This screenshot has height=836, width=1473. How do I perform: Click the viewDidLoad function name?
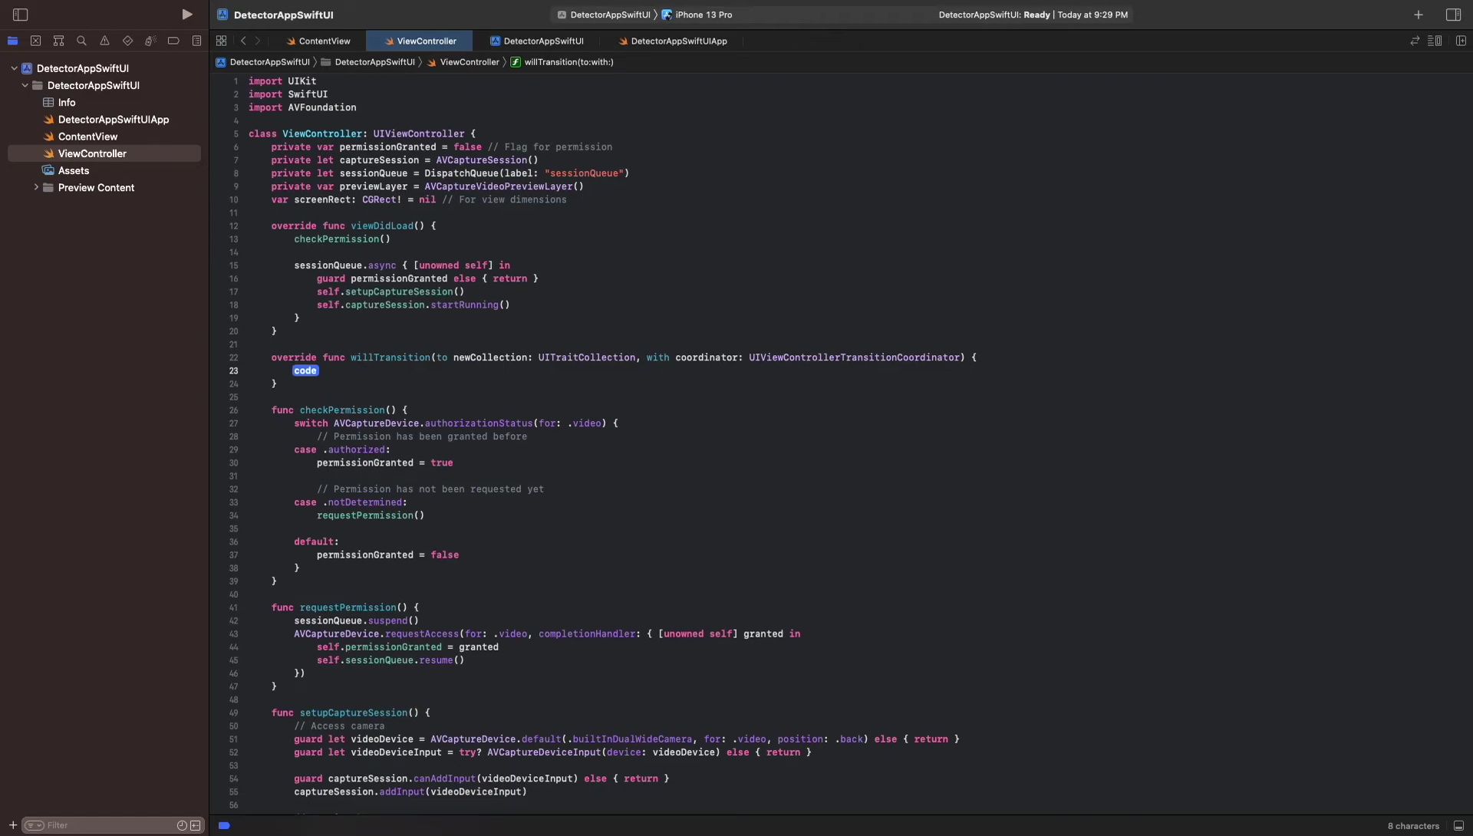coord(382,226)
